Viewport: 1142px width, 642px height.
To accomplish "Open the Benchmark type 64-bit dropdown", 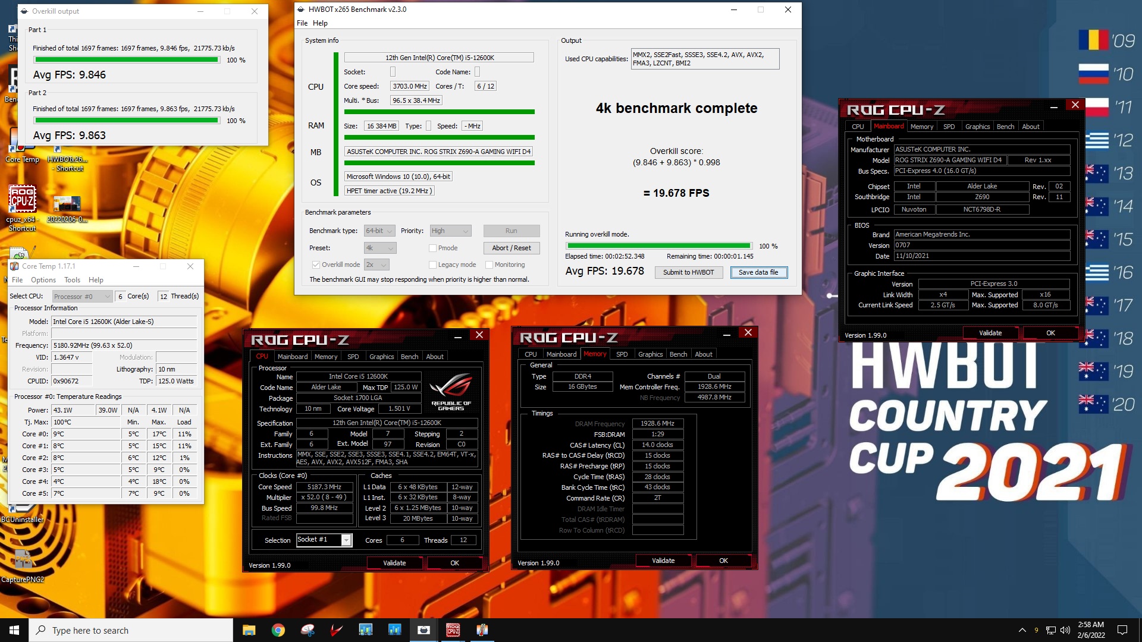I will coord(379,231).
